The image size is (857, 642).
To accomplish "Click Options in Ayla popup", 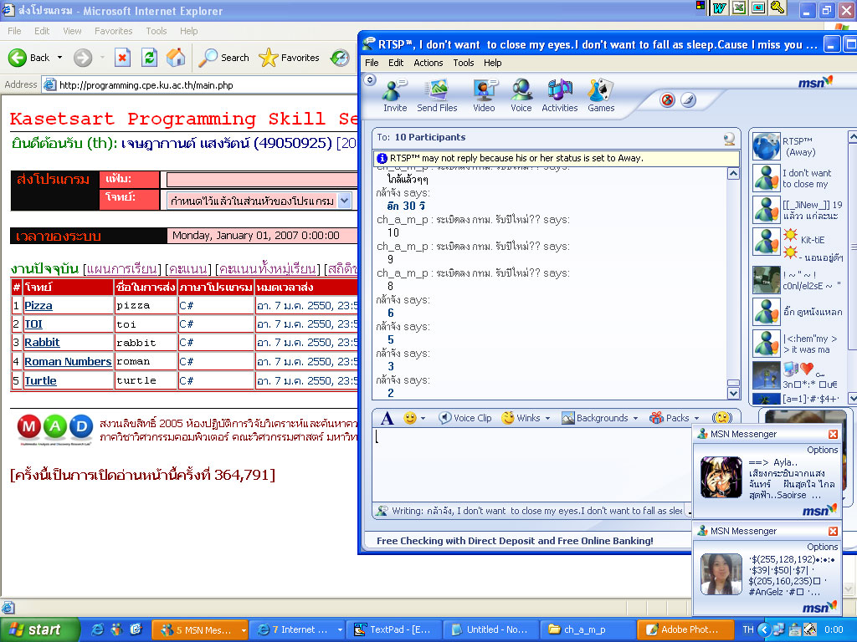I will [x=822, y=450].
